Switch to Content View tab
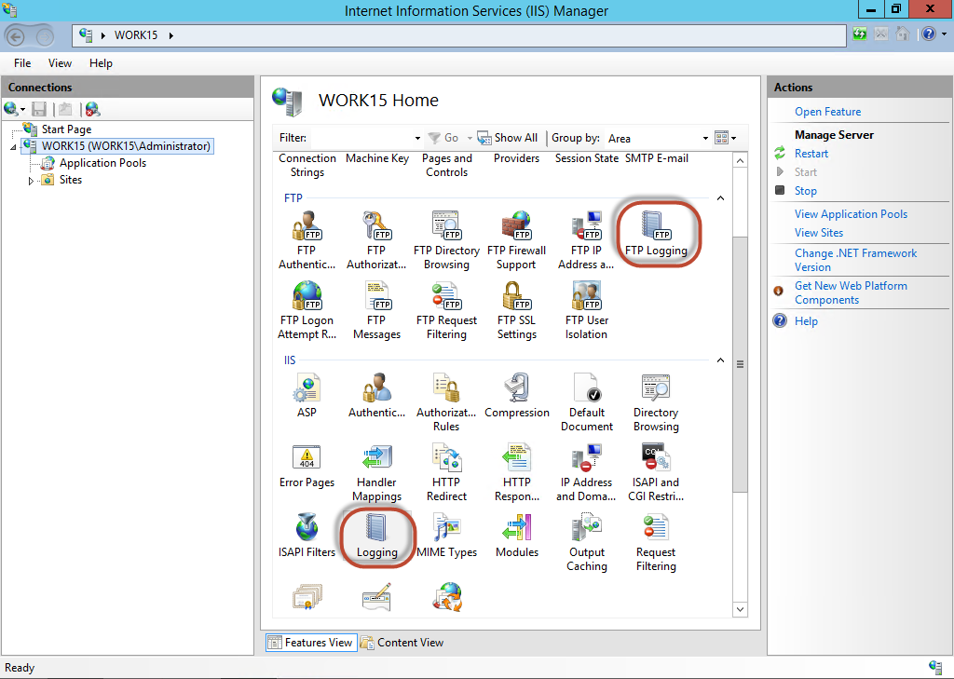 [402, 643]
